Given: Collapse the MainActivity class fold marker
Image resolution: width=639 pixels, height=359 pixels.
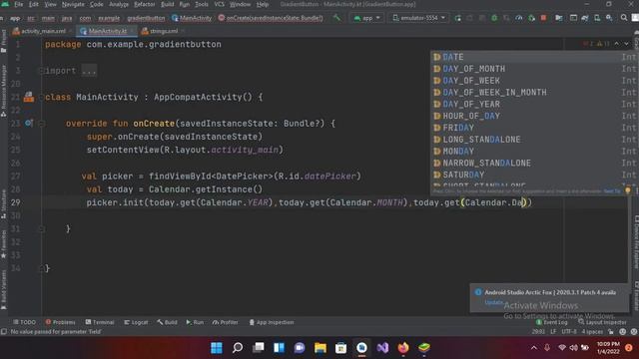Looking at the screenshot, I should (x=41, y=98).
